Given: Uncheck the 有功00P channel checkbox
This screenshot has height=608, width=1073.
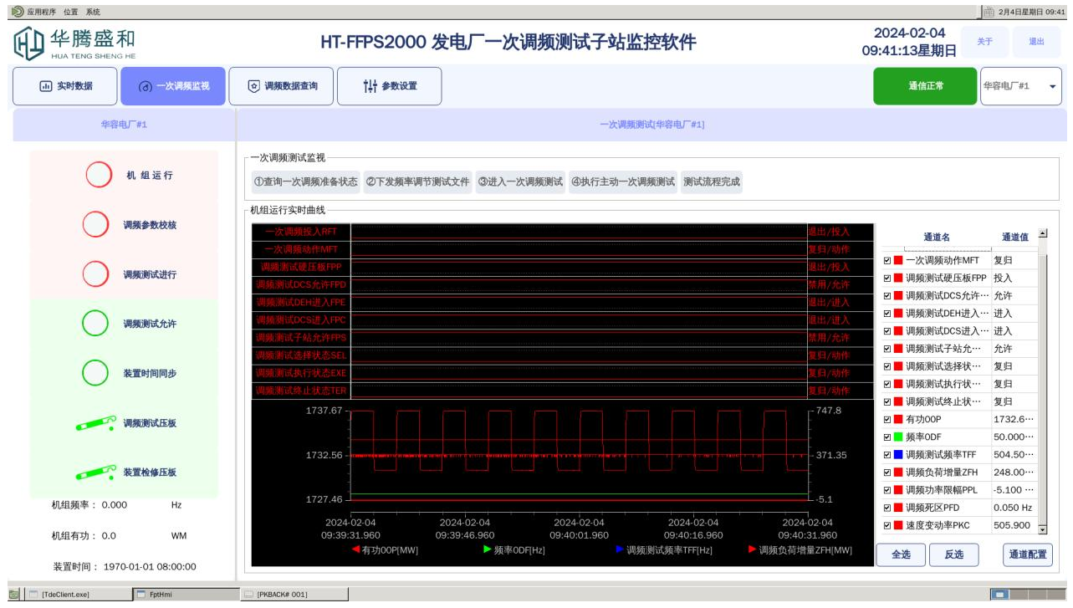Looking at the screenshot, I should pos(887,419).
